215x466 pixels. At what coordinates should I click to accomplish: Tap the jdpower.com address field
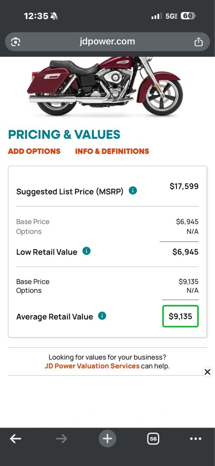107,42
